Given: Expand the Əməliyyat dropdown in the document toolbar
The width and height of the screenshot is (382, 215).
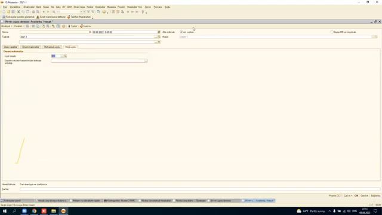Looking at the screenshot, I should 7,26.
